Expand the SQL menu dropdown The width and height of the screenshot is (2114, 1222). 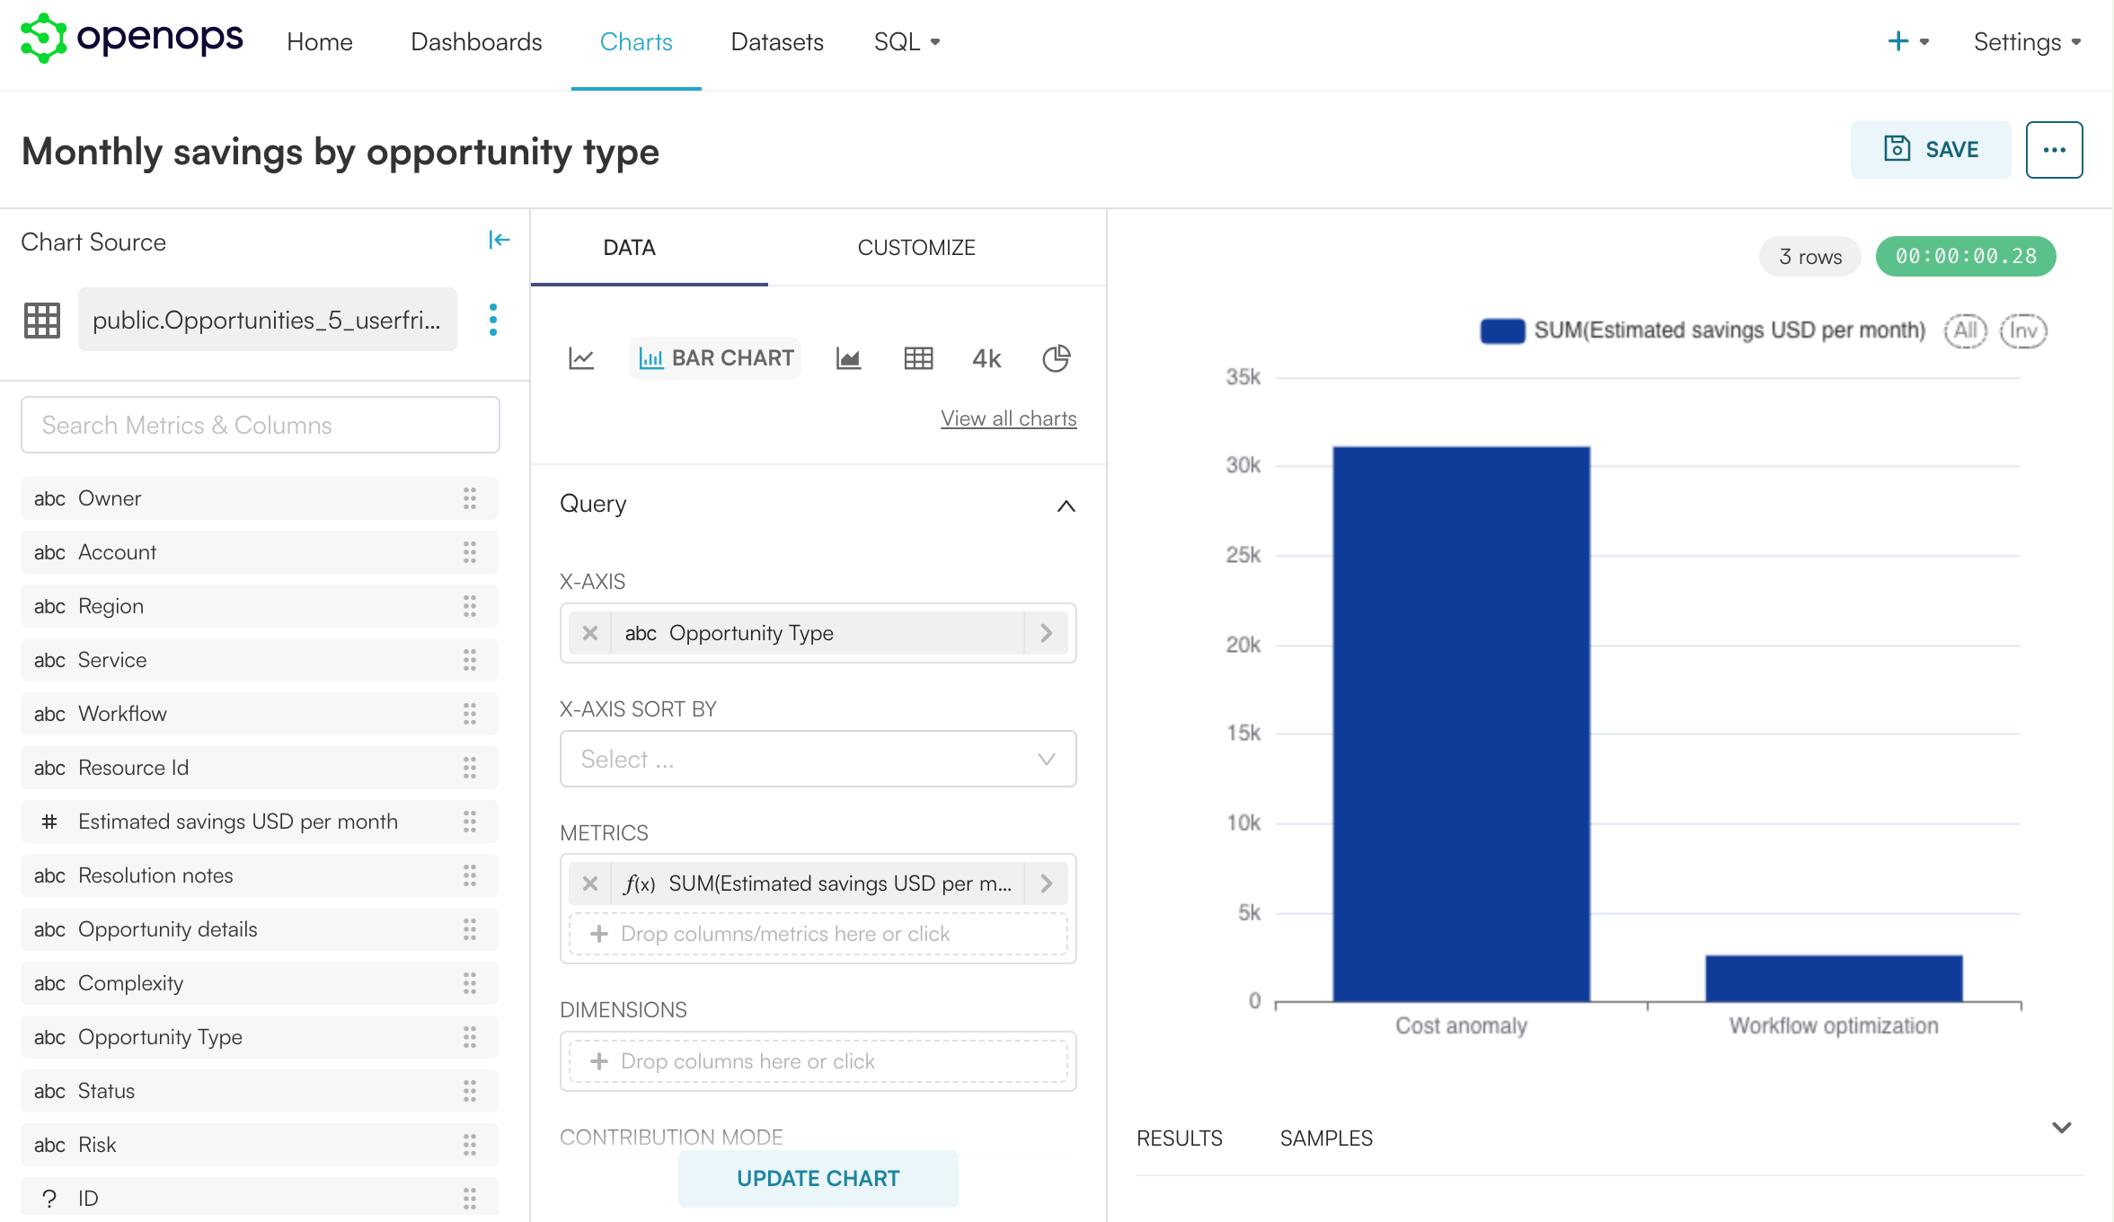pos(907,42)
